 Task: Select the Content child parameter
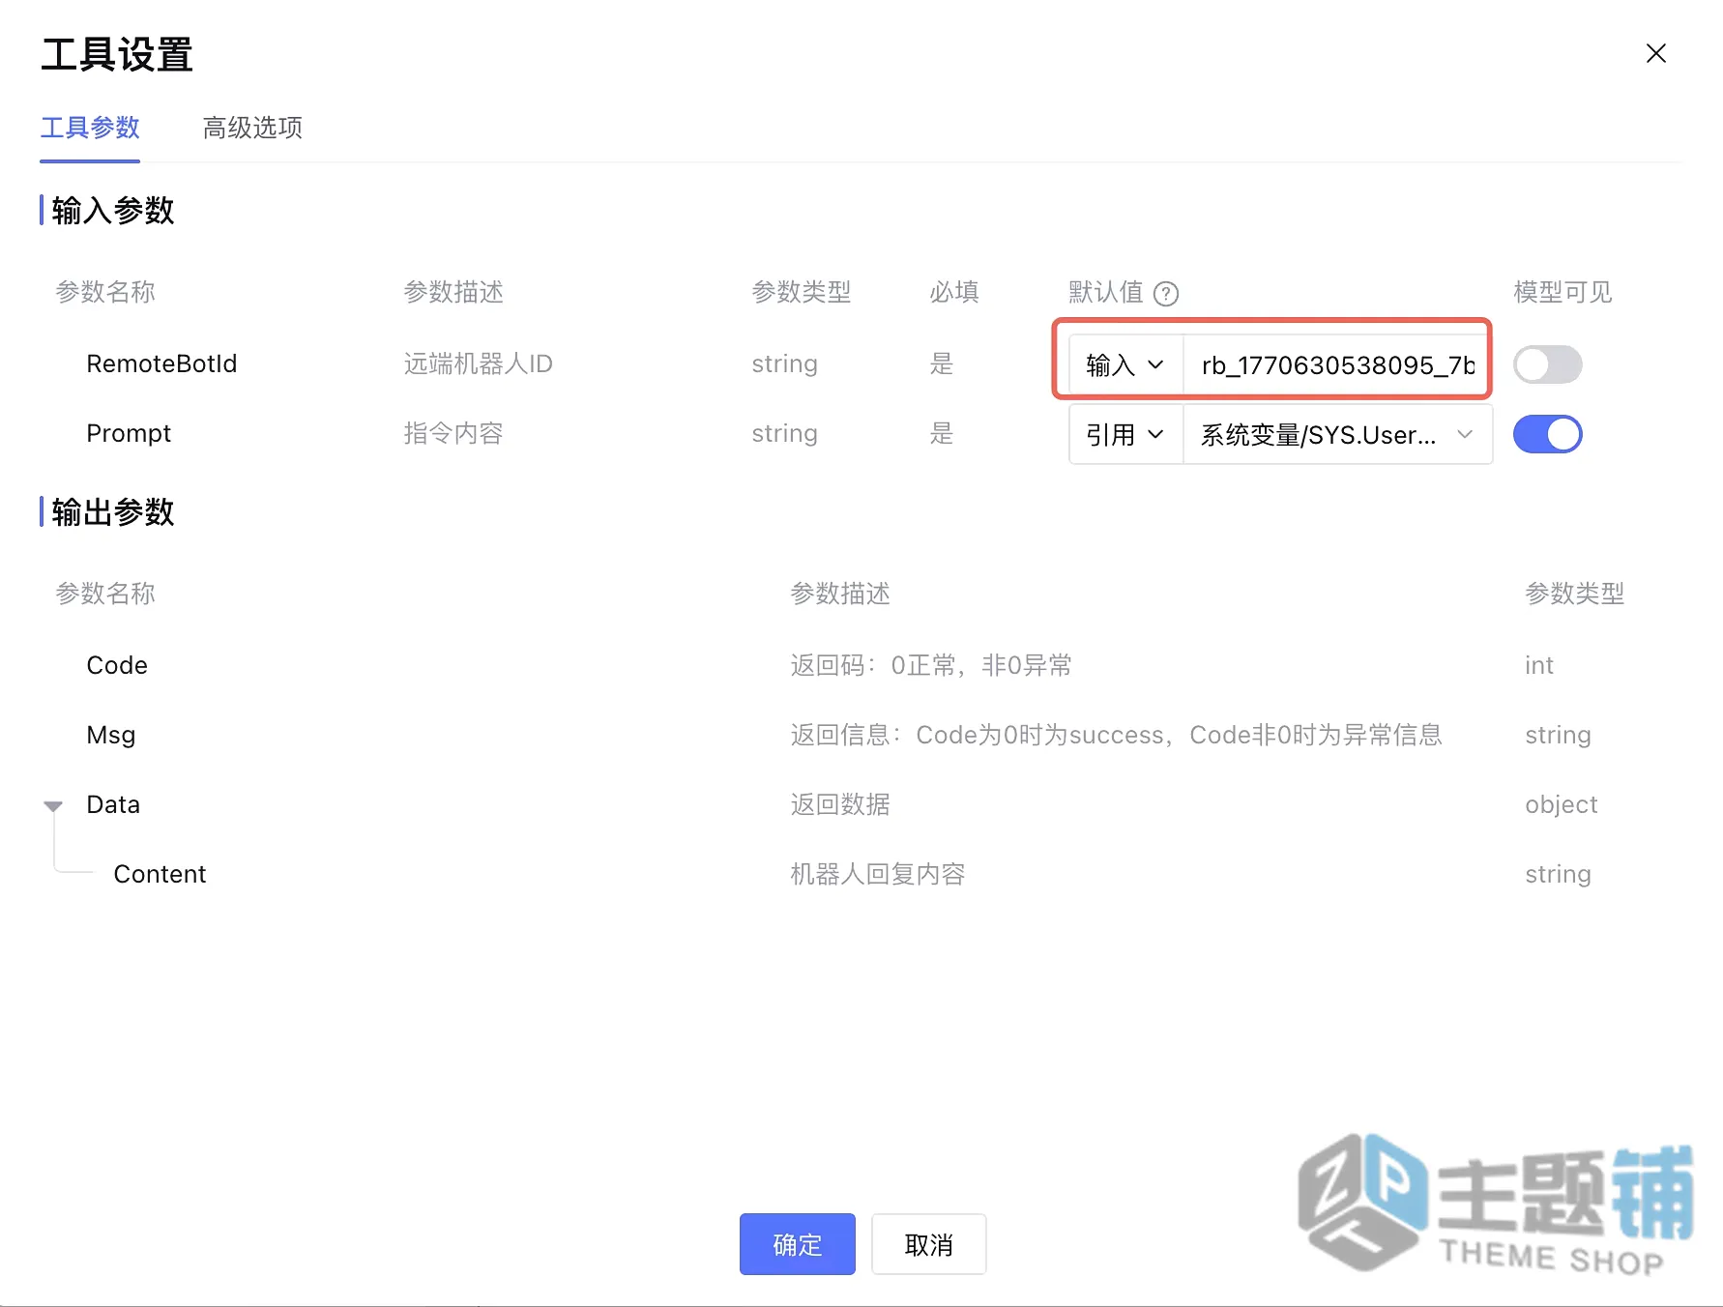point(160,874)
